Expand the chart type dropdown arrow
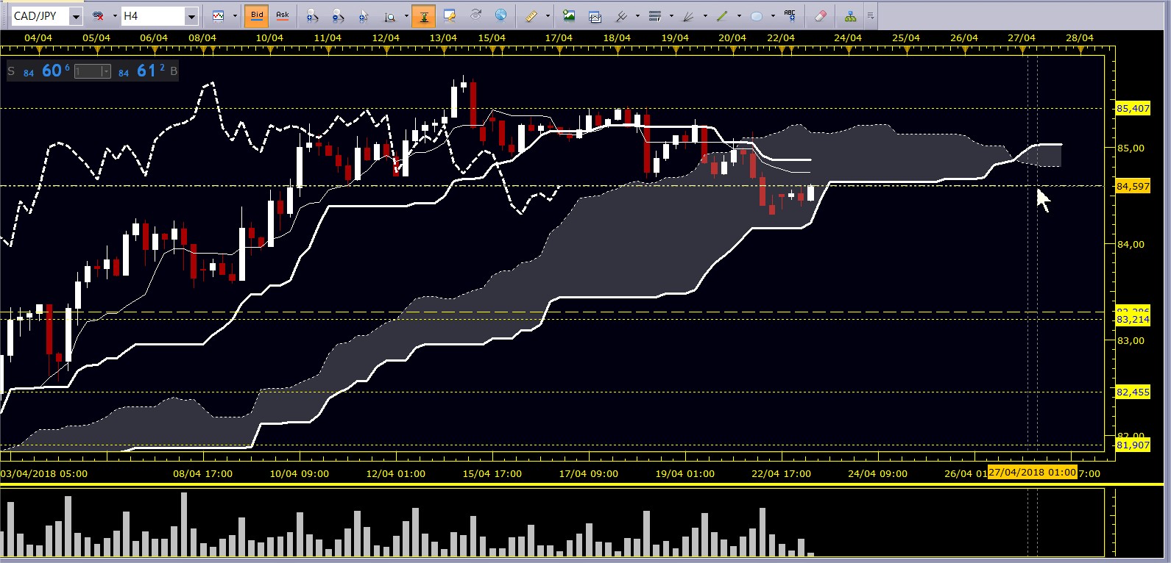This screenshot has height=563, width=1171. (x=236, y=15)
